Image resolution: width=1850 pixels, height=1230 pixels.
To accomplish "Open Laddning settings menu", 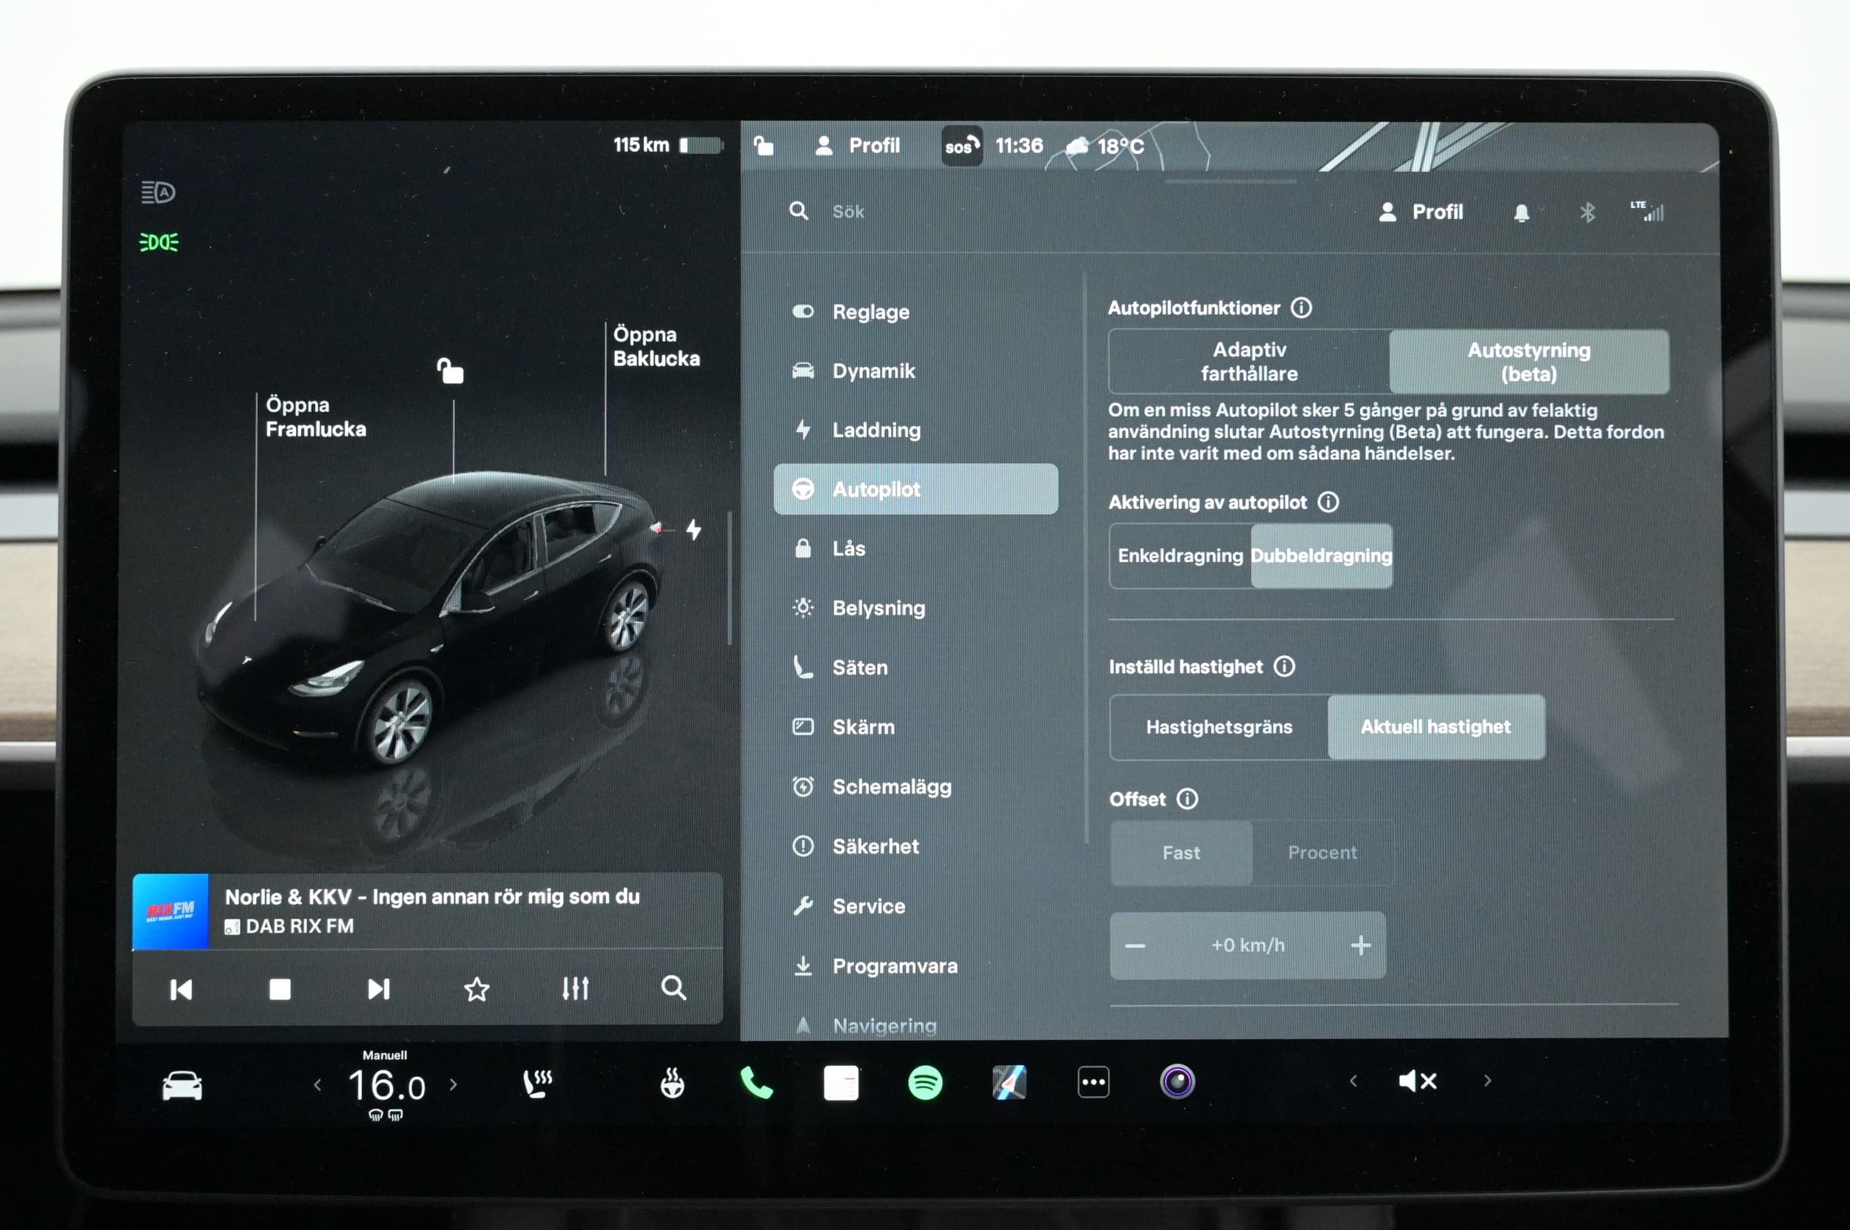I will tap(916, 430).
